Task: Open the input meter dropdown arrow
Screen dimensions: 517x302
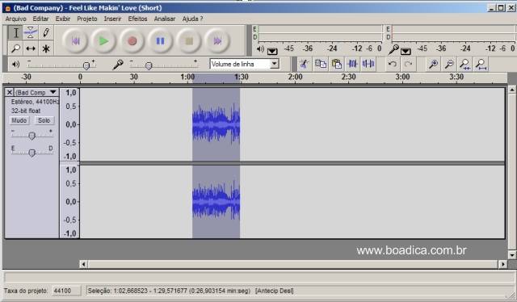Action: pos(406,51)
